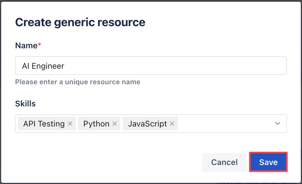Select the JavaScript tag label
Screen dimensions: 302x184
147,124
